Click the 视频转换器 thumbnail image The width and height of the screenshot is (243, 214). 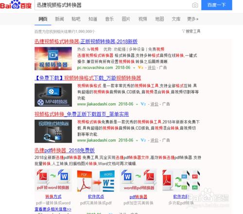click(x=53, y=58)
